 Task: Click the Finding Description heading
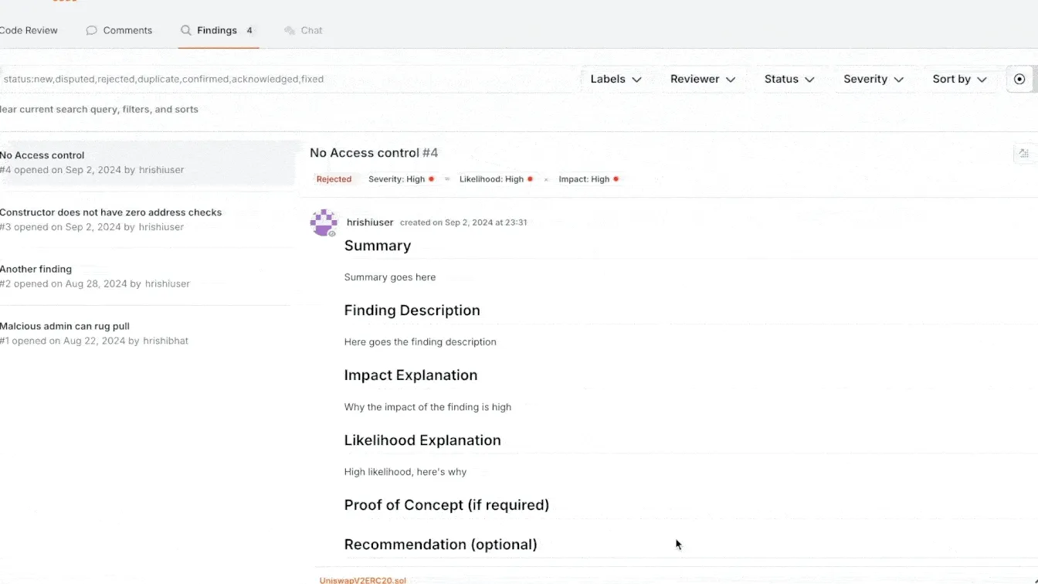412,311
